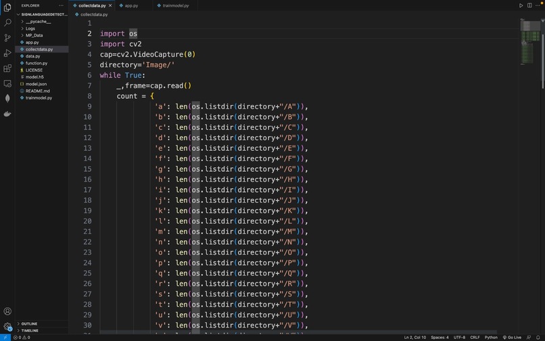Screen dimensions: 545x341
Task: Click the EXPLORER panel title
Action: tap(30, 5)
